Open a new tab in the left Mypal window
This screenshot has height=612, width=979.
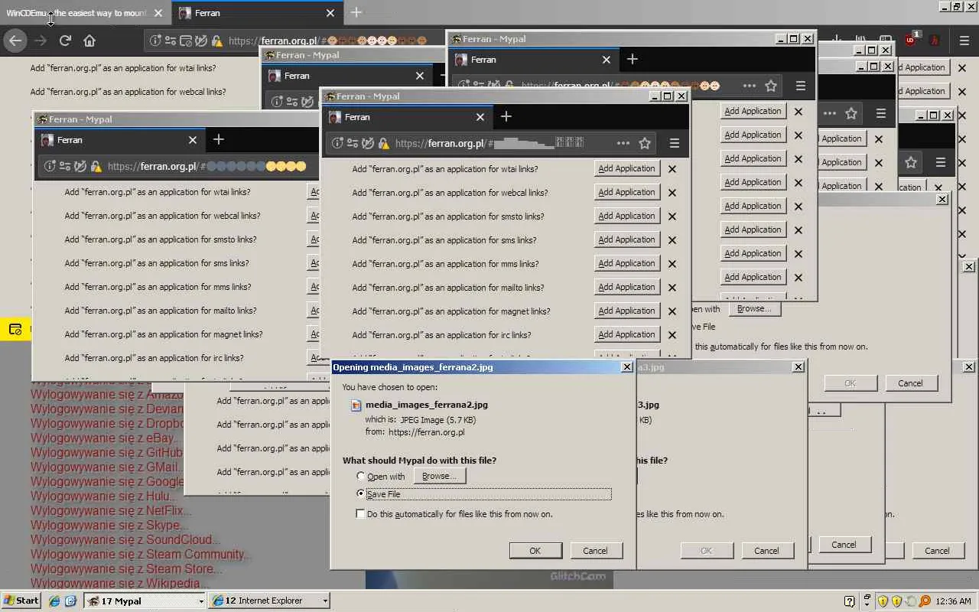coord(219,139)
